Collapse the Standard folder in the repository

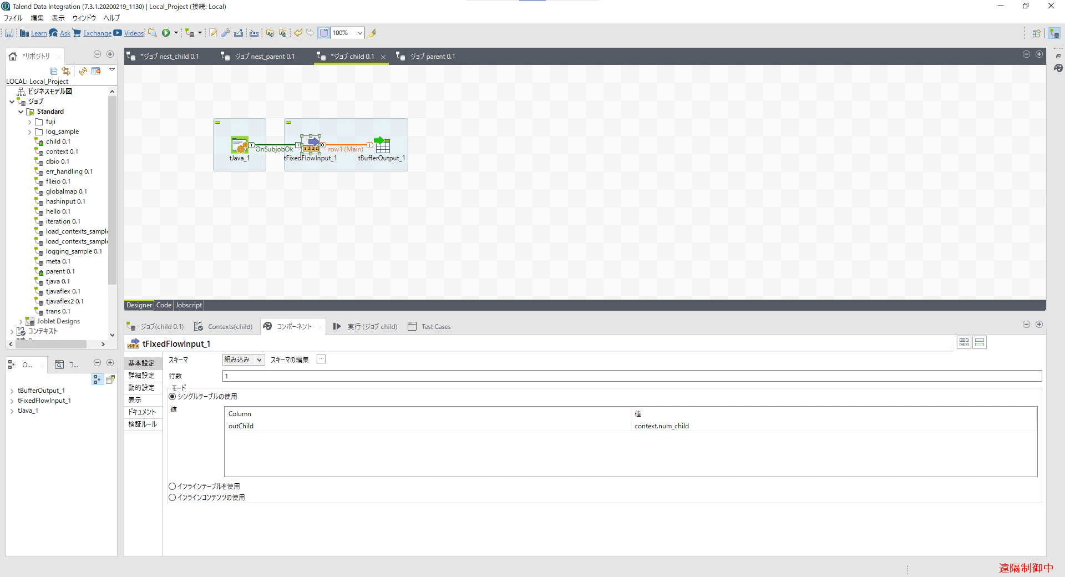pos(21,112)
